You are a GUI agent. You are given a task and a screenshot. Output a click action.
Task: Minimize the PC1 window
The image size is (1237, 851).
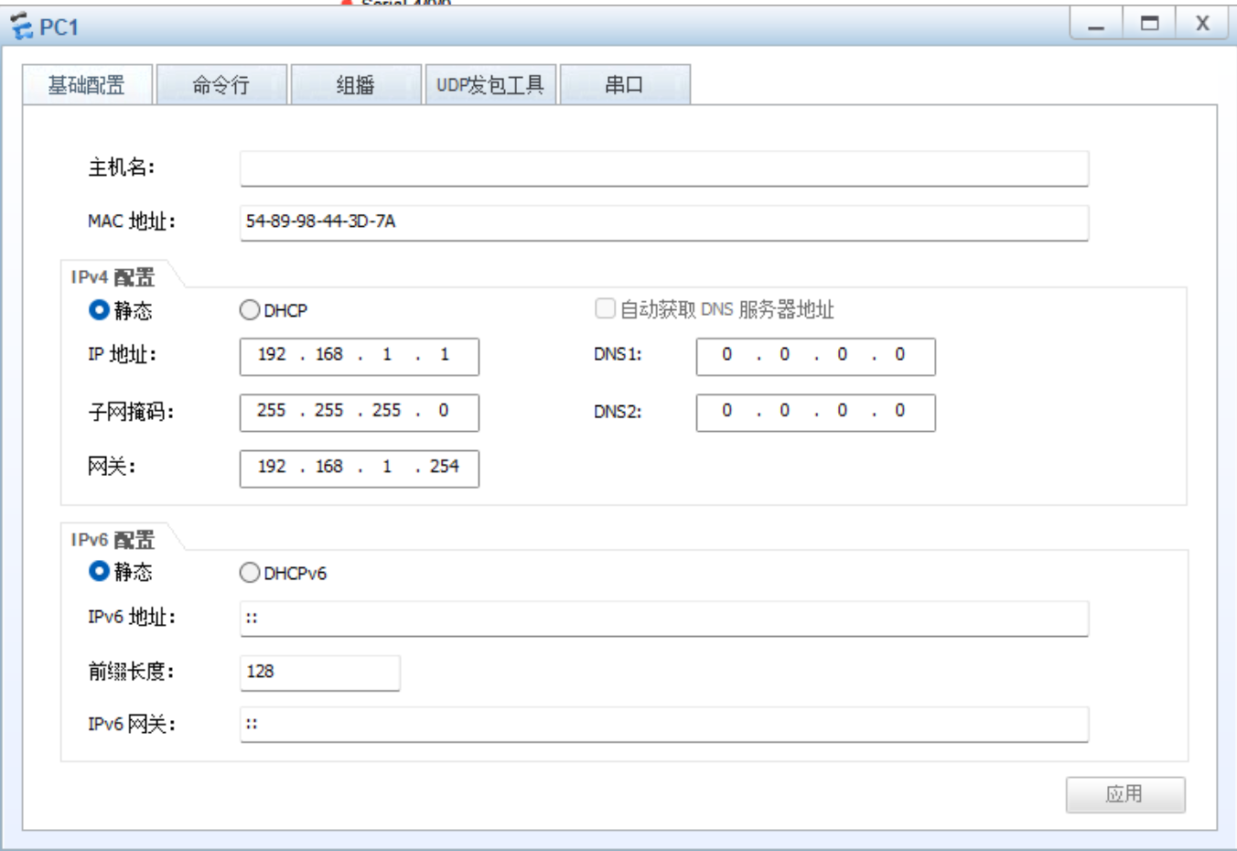pyautogui.click(x=1096, y=23)
